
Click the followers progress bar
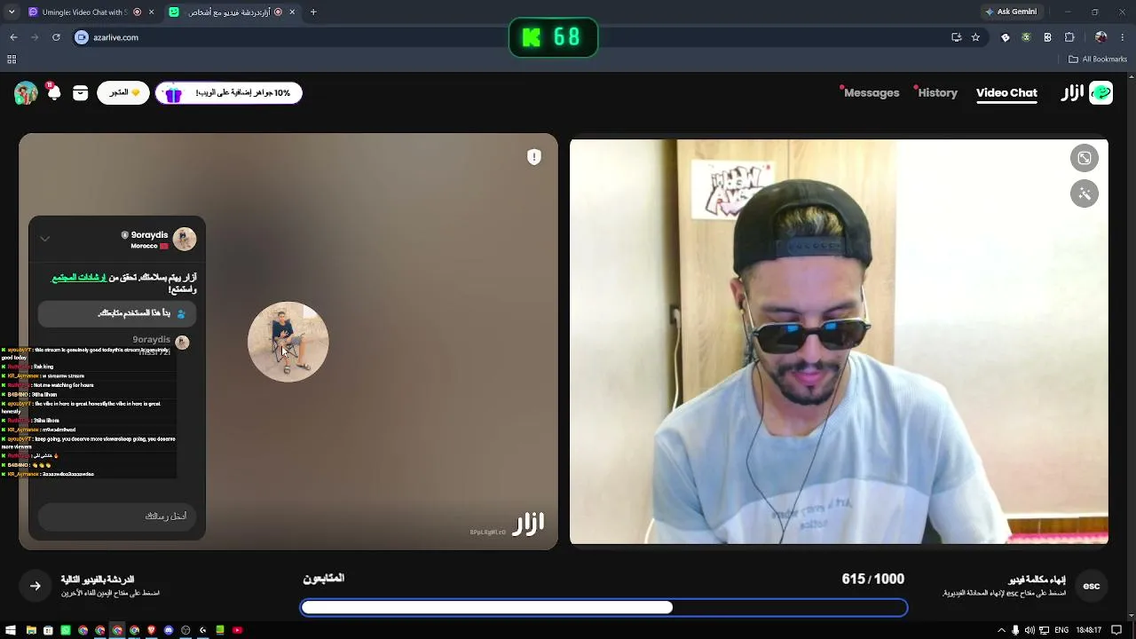[603, 607]
